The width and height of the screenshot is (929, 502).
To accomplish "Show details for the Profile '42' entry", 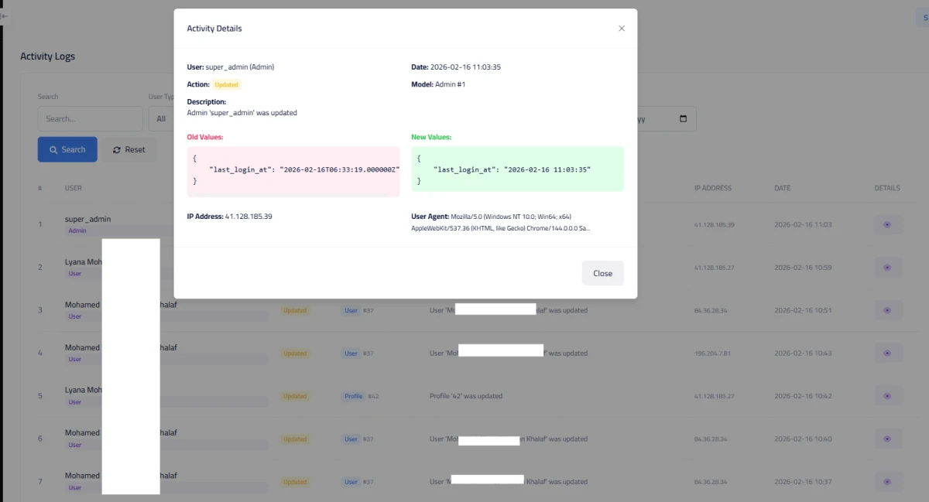I will (887, 396).
